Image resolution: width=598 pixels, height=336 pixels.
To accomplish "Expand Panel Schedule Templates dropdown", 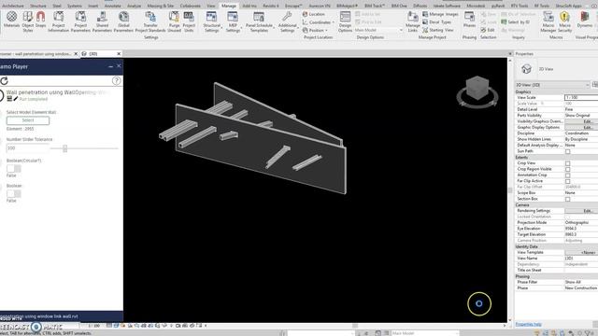I will click(259, 21).
